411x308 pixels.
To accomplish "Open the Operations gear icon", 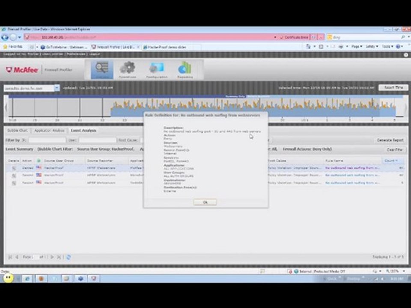I will [x=128, y=69].
